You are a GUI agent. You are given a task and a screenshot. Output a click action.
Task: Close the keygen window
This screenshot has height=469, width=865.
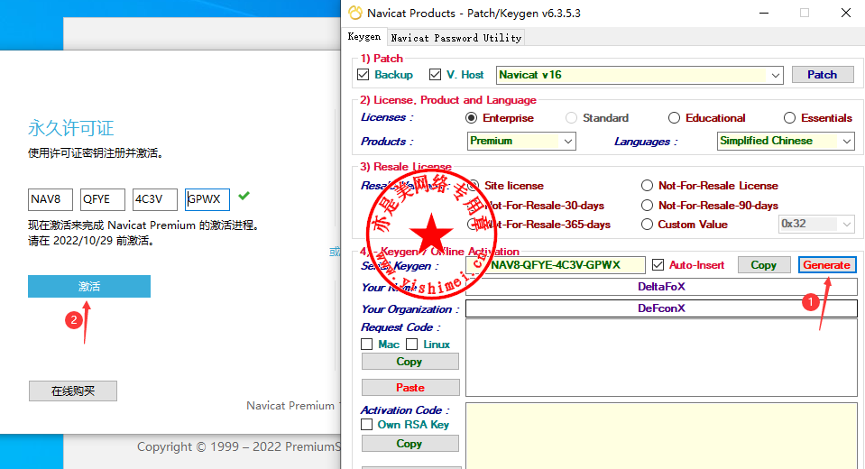pyautogui.click(x=846, y=13)
